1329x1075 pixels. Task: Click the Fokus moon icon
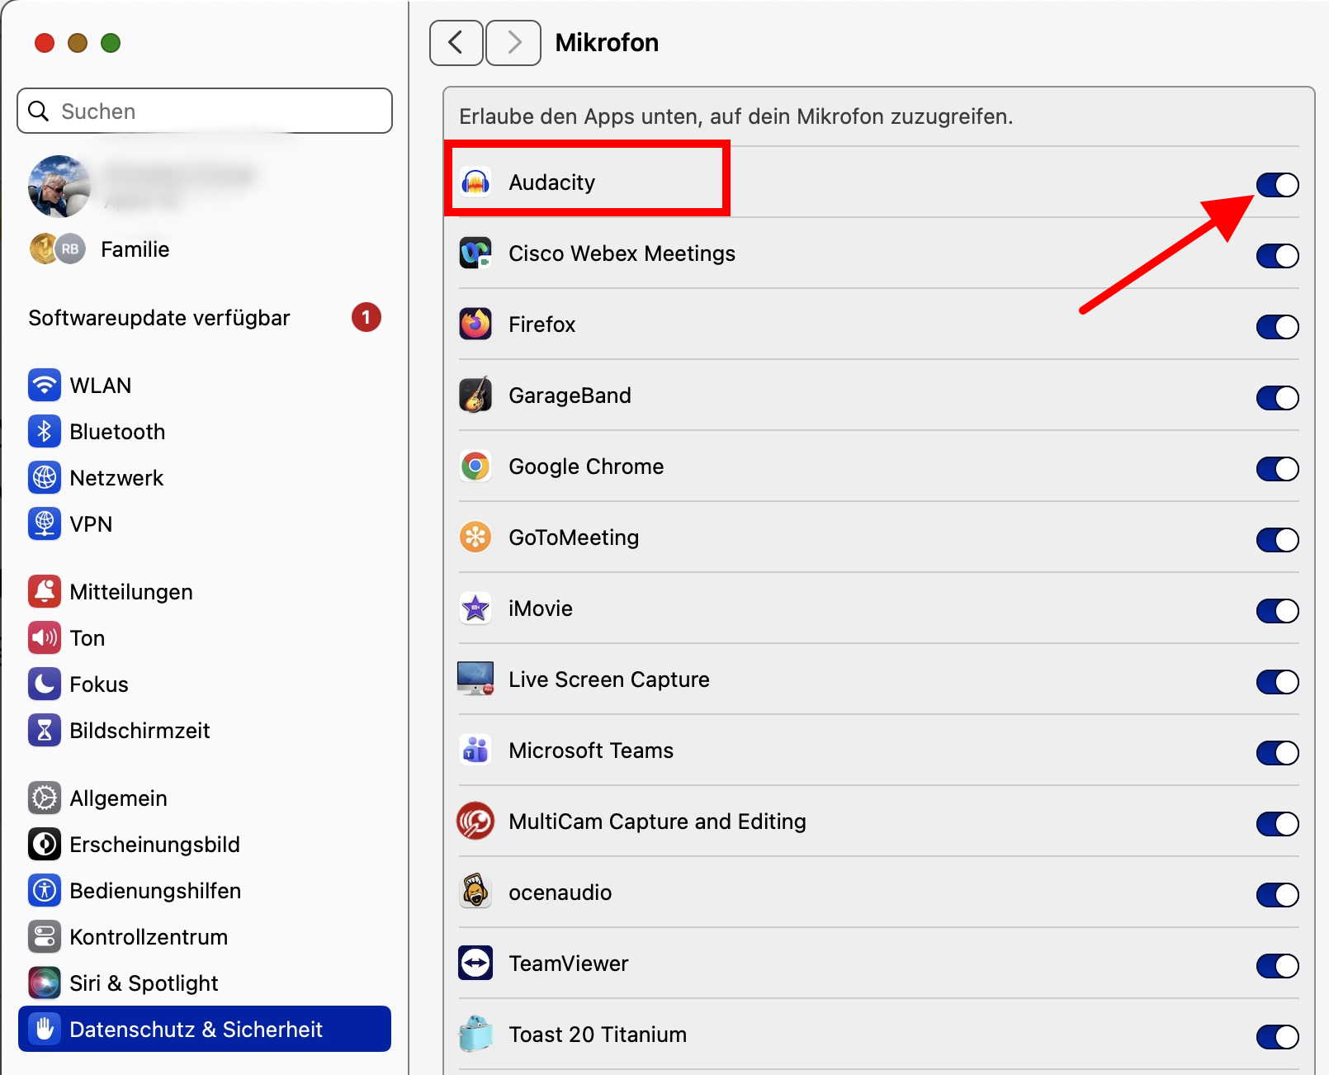pyautogui.click(x=45, y=684)
